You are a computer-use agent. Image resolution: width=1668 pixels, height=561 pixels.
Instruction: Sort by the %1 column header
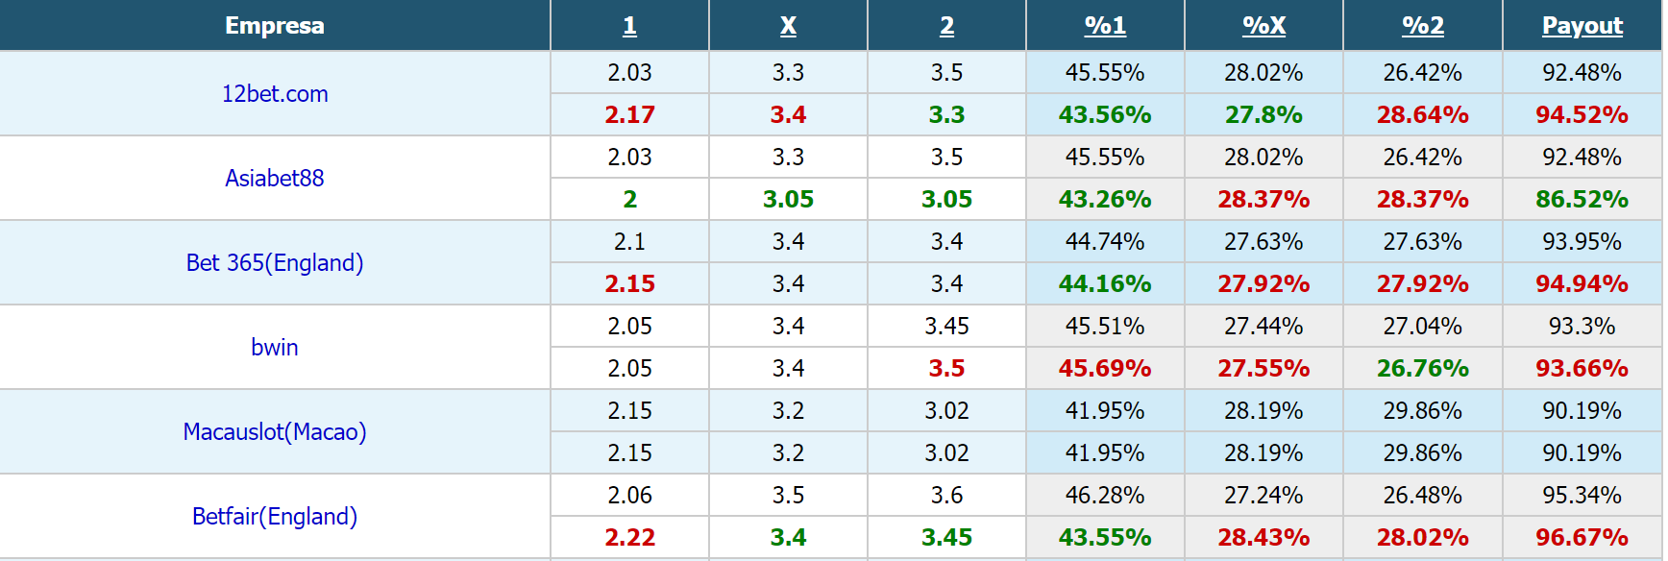click(x=1105, y=26)
